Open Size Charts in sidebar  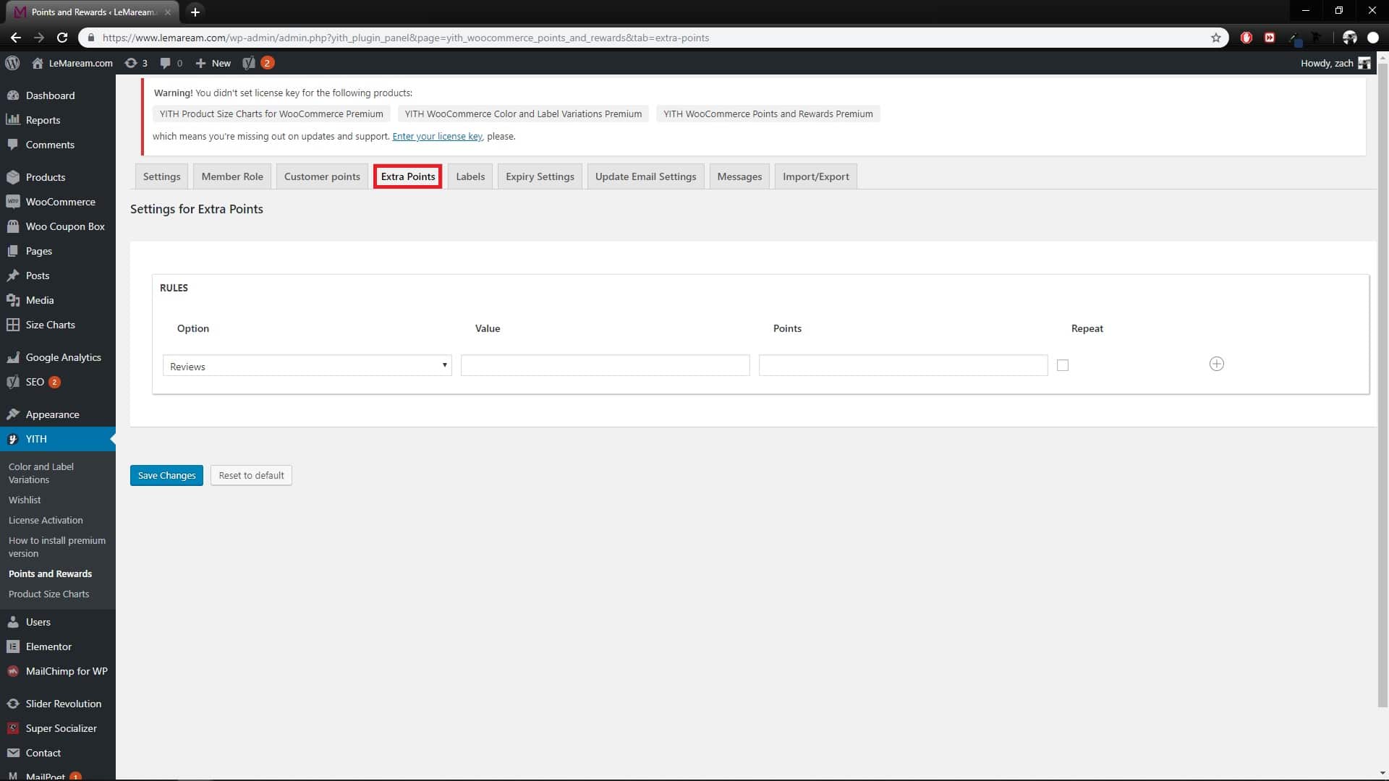[58, 325]
